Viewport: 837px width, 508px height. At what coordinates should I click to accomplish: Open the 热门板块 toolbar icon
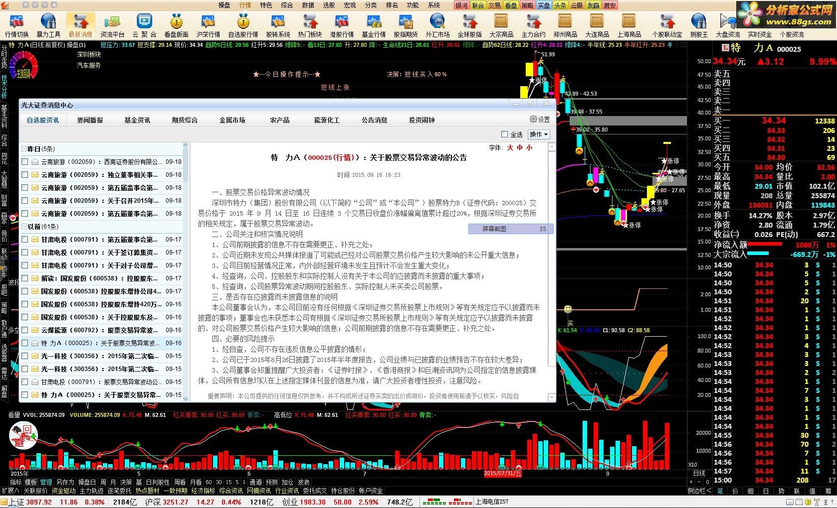310,26
